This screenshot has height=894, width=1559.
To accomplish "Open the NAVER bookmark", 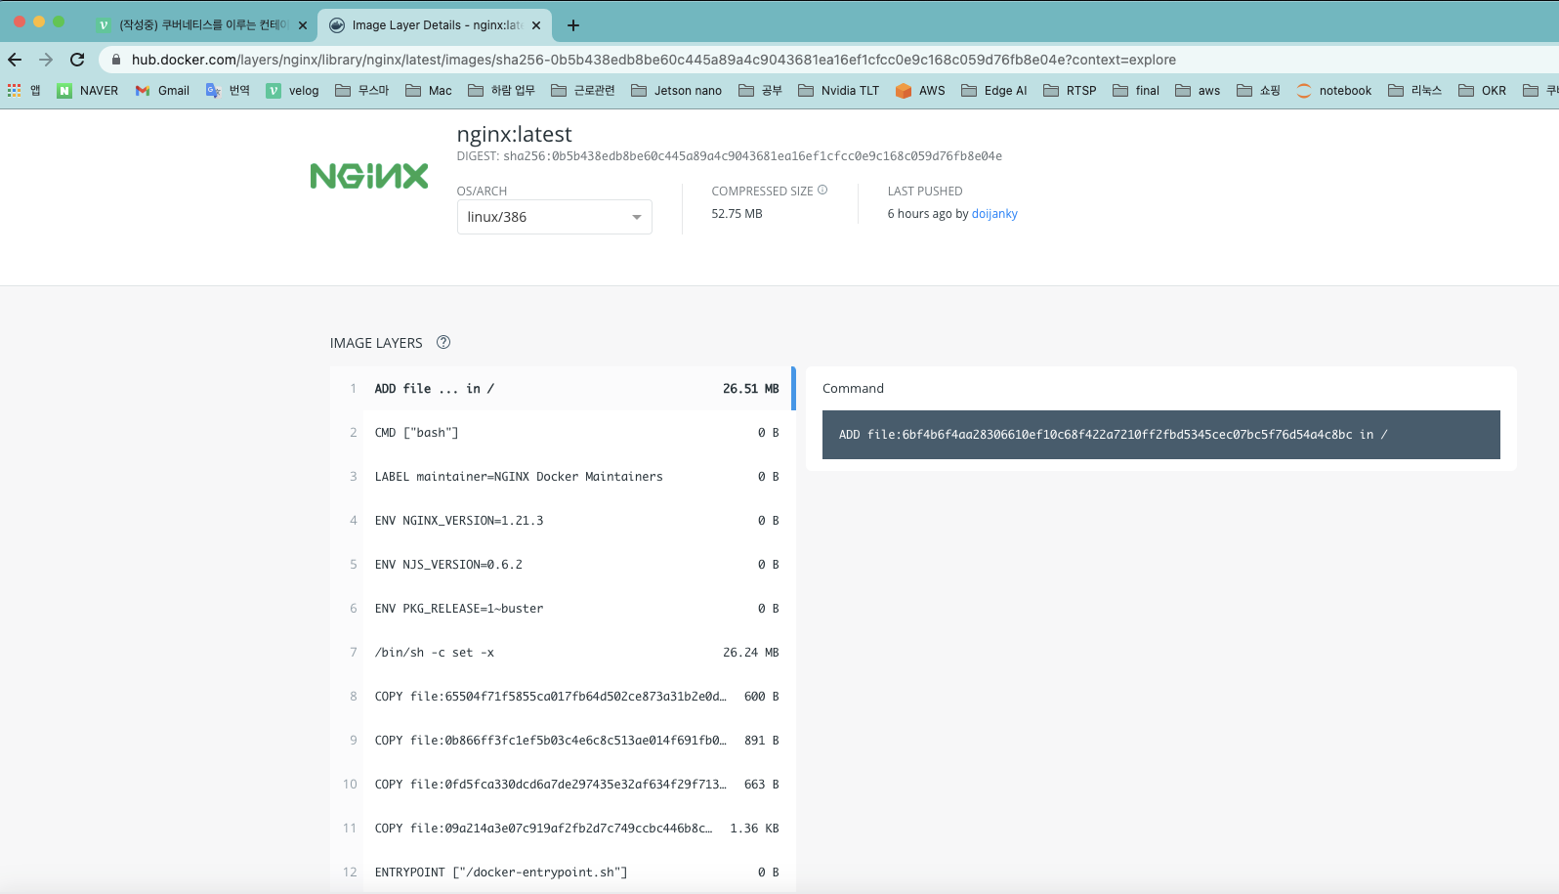I will (x=87, y=90).
